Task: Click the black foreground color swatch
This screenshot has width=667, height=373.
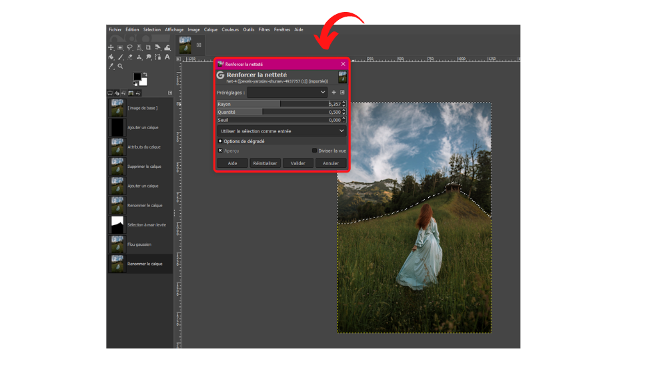Action: click(137, 77)
